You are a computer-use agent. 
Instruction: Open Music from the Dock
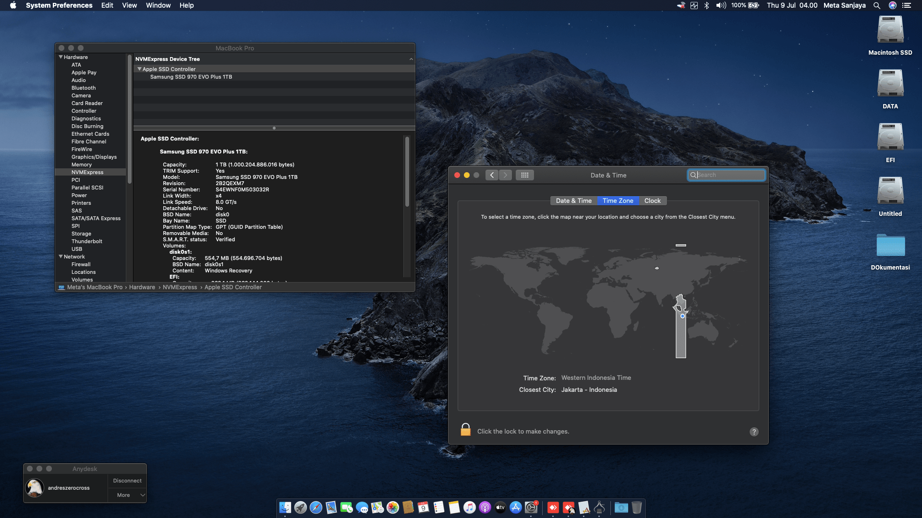tap(470, 507)
